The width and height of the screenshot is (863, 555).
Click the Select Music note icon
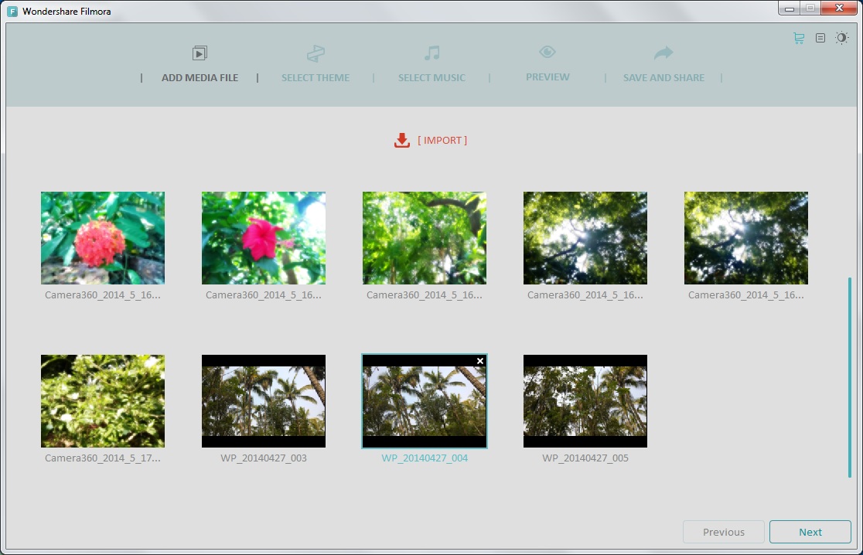click(432, 53)
